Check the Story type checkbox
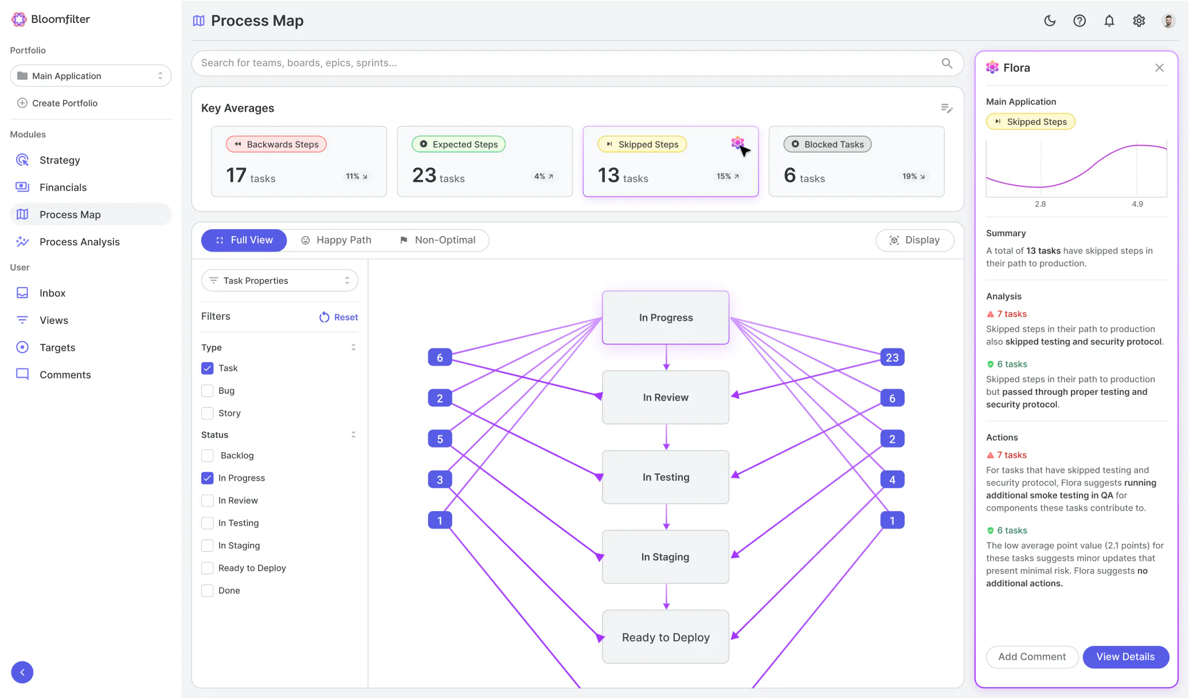The height and width of the screenshot is (698, 1189). point(208,413)
